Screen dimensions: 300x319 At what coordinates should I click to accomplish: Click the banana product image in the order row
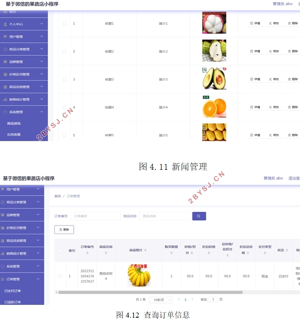(139, 275)
